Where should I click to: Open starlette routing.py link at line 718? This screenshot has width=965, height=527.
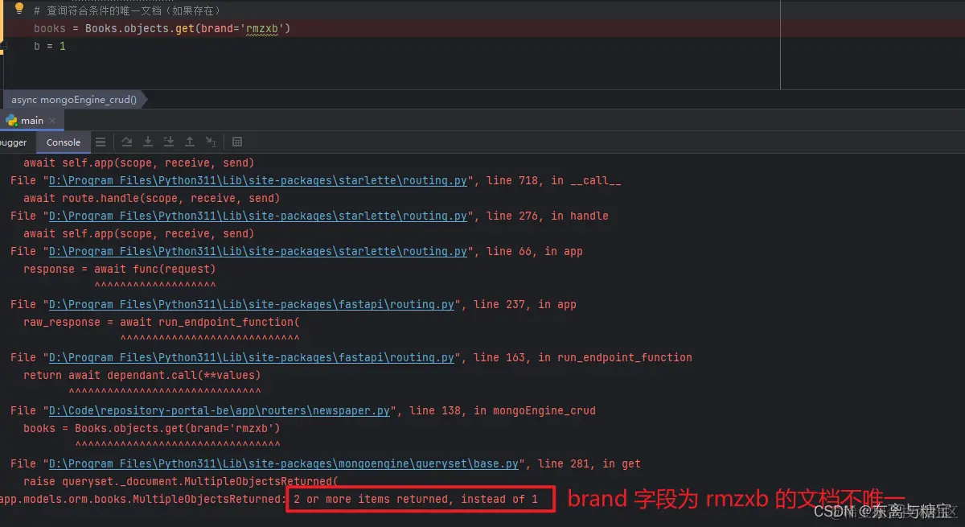click(258, 180)
